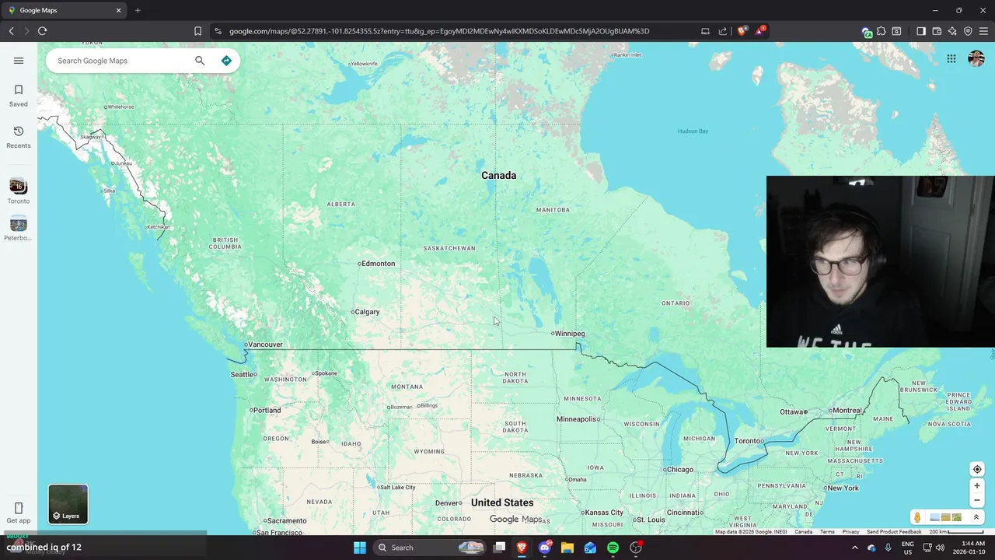Viewport: 995px width, 560px height.
Task: Click the share page icon in address bar
Action: tap(723, 31)
